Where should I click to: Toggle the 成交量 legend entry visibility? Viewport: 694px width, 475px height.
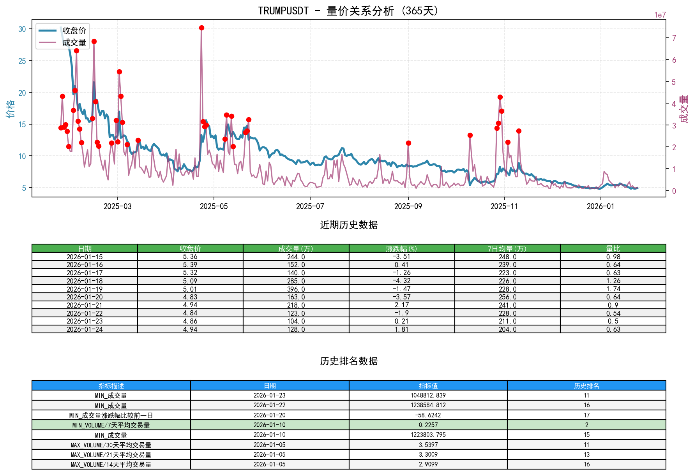point(72,42)
